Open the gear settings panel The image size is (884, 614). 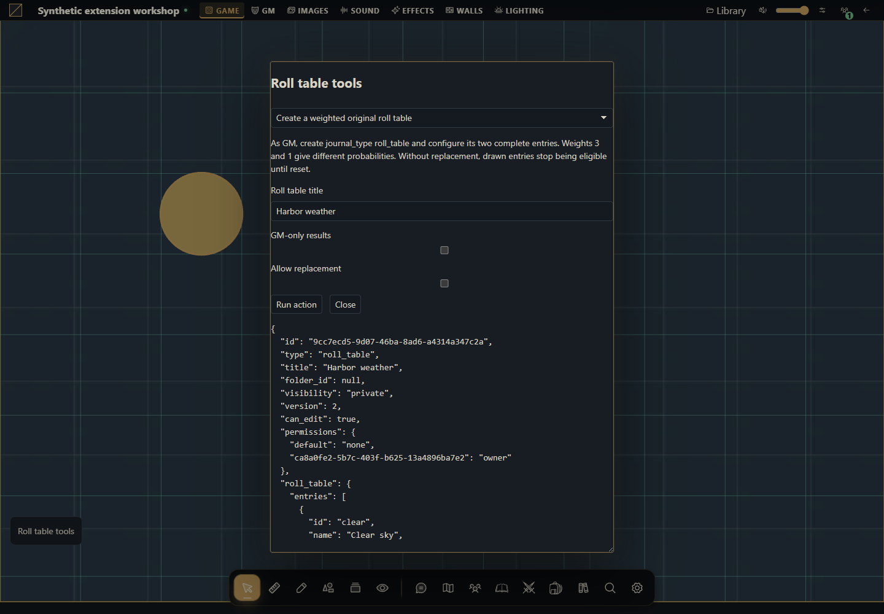coord(637,588)
